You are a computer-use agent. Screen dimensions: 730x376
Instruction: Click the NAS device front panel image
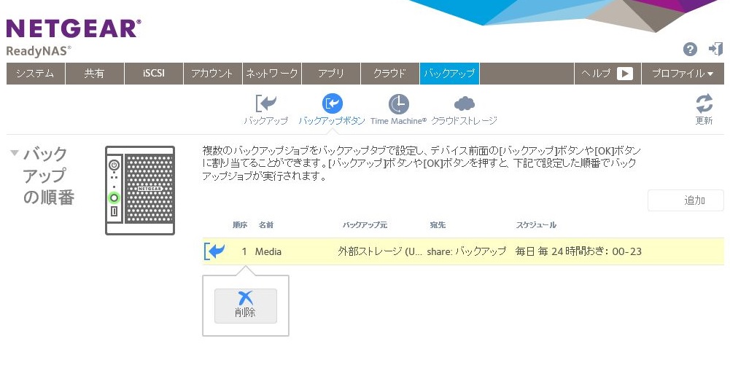pyautogui.click(x=140, y=190)
